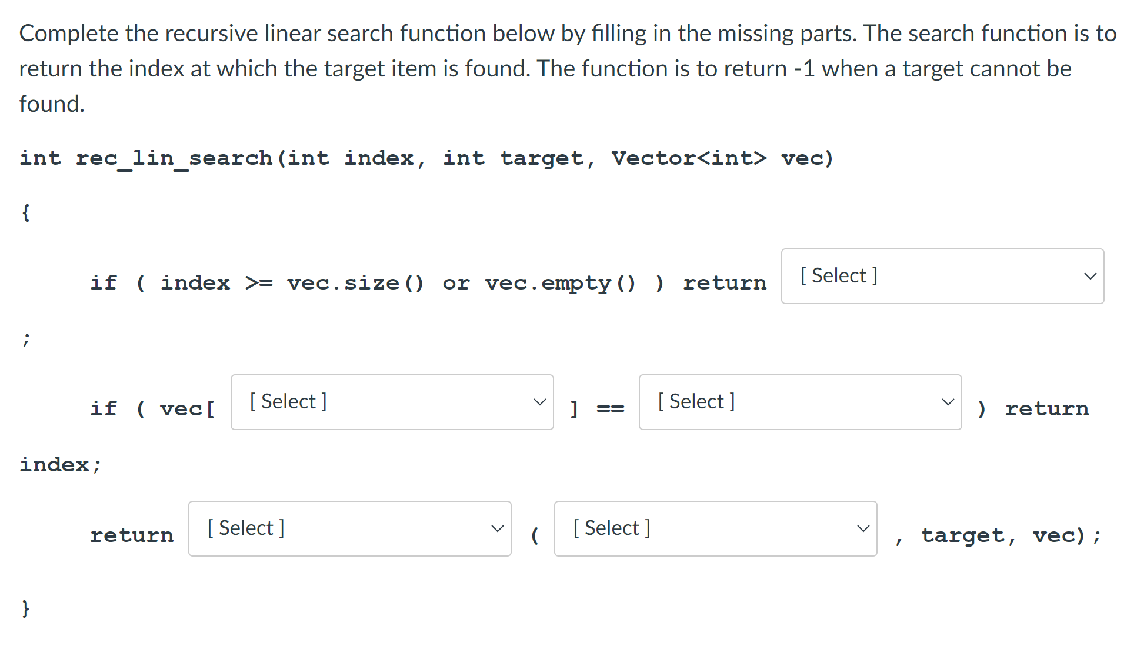The height and width of the screenshot is (672, 1127).
Task: Click the [Select] placeholder in the comparison blank
Action: click(x=696, y=401)
